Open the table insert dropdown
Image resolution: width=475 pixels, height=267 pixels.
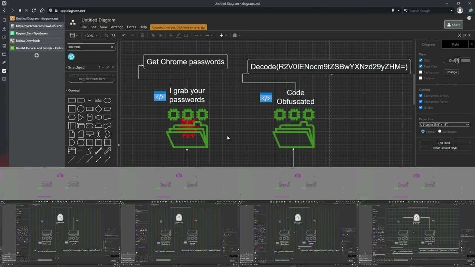pos(236,35)
